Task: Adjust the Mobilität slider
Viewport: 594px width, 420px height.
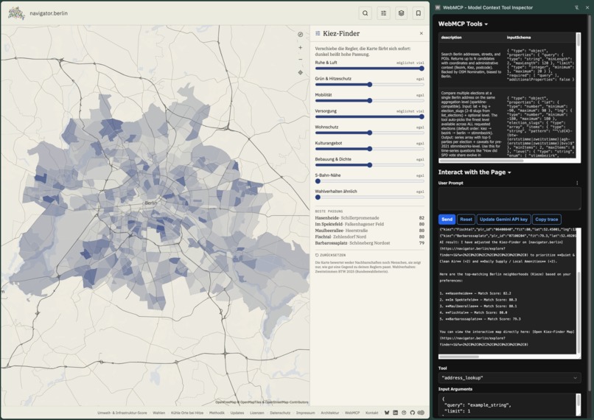Action: (369, 101)
